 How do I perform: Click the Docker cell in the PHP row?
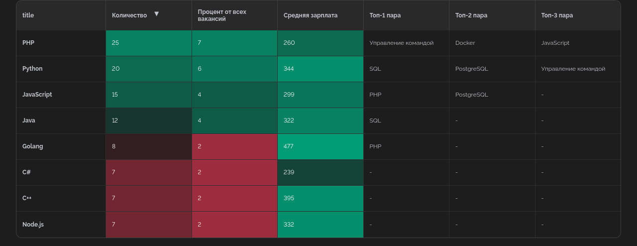pyautogui.click(x=465, y=43)
